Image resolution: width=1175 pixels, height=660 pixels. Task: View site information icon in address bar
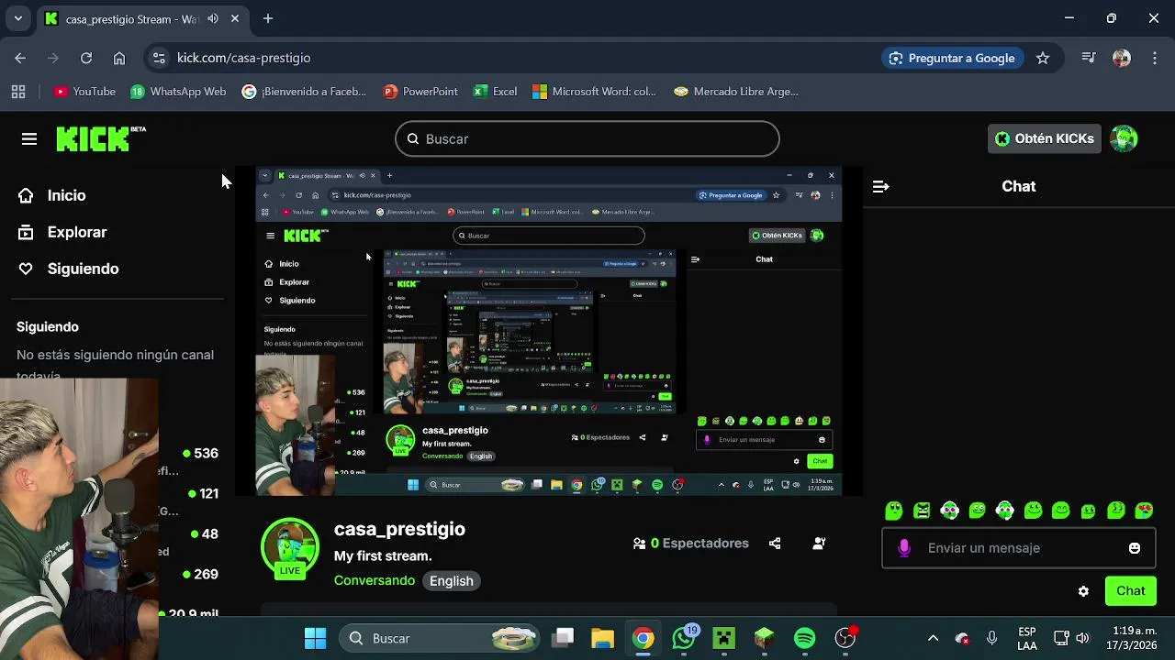click(159, 58)
